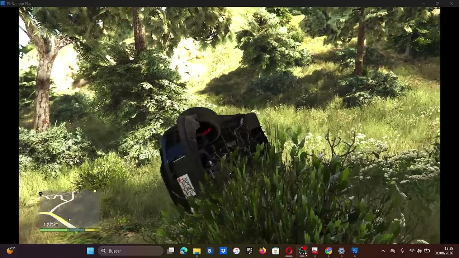Click the green health bar under the minimap
Viewport: 459px width, 258px height.
(x=54, y=230)
